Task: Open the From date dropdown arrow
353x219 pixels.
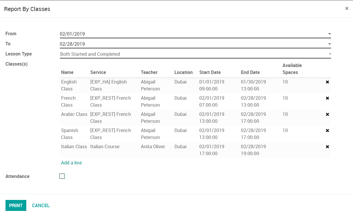Action: pos(329,34)
